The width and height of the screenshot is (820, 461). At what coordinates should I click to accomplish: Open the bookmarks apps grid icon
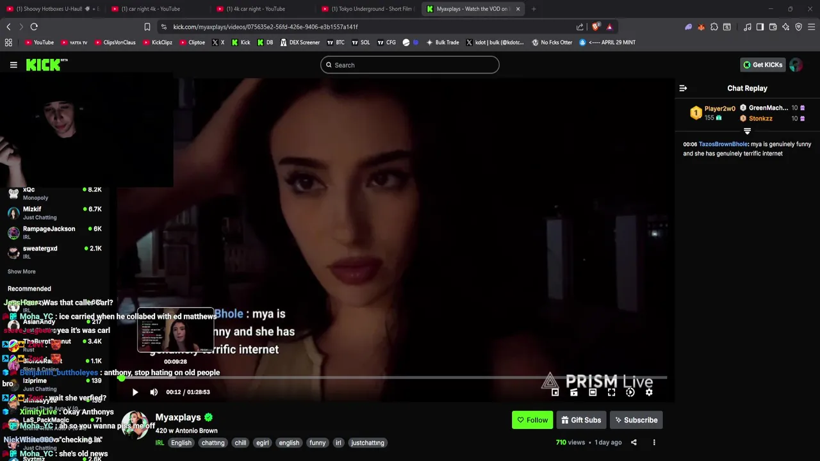click(8, 42)
